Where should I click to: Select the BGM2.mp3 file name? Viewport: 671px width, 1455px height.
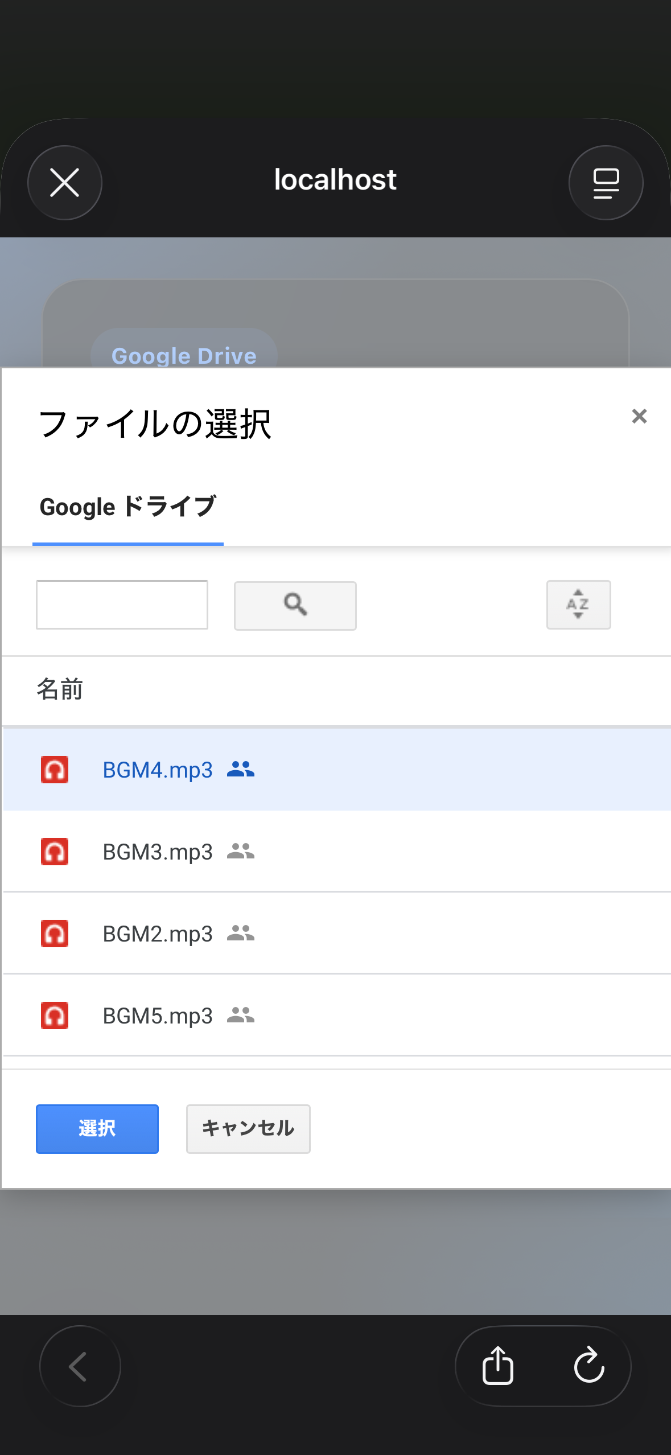[158, 934]
